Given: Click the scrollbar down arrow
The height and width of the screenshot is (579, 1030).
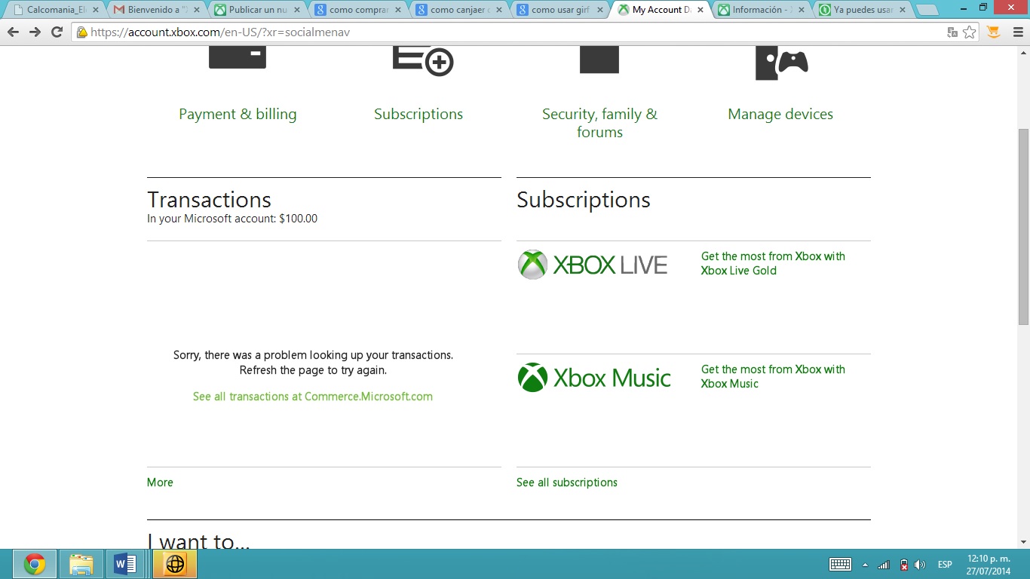Looking at the screenshot, I should pos(1023,542).
